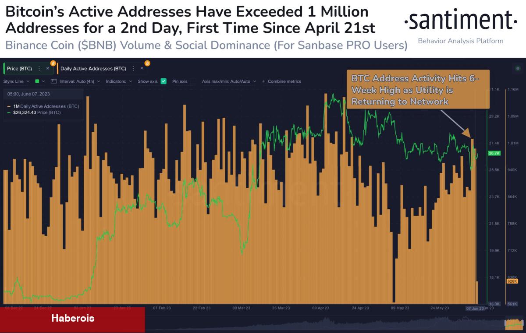
Task: Click the Bitcoin badge on Price tab
Action: [x=53, y=63]
